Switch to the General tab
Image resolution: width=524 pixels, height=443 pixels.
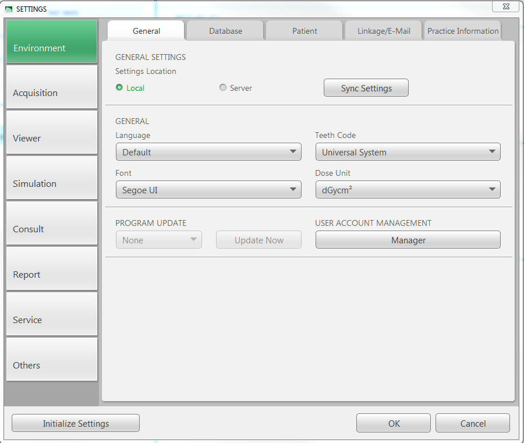[x=146, y=31]
